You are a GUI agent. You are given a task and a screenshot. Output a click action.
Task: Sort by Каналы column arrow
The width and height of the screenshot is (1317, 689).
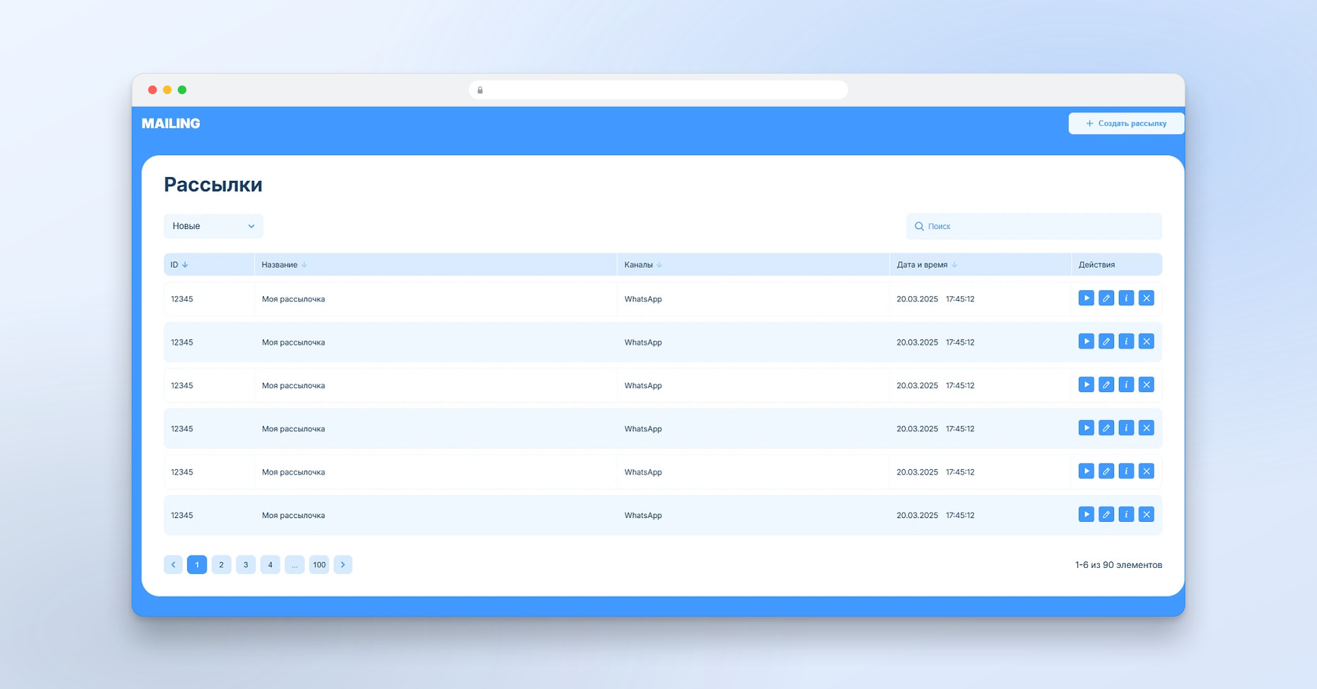point(659,265)
